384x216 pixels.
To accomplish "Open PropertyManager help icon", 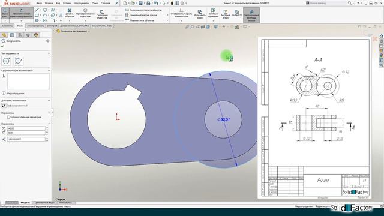I will coord(48,41).
